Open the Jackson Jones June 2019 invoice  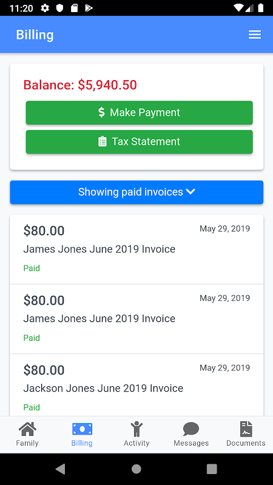pos(136,386)
